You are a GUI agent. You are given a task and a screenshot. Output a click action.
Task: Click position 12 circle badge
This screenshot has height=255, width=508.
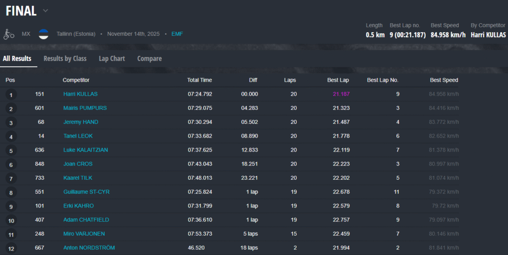pyautogui.click(x=11, y=248)
